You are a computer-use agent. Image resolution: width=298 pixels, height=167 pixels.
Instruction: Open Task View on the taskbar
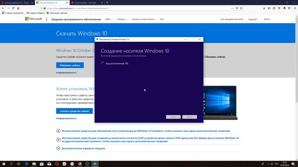tap(19, 164)
